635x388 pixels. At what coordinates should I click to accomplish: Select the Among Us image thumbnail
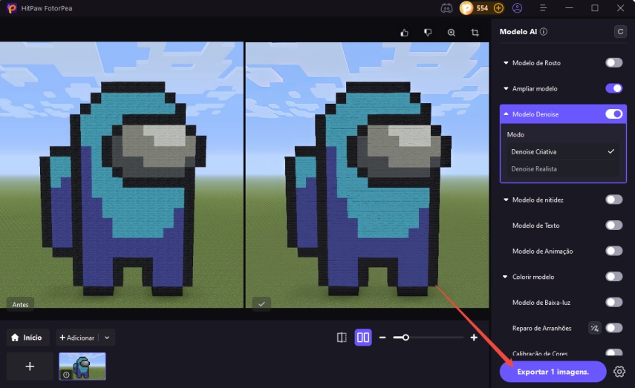82,366
